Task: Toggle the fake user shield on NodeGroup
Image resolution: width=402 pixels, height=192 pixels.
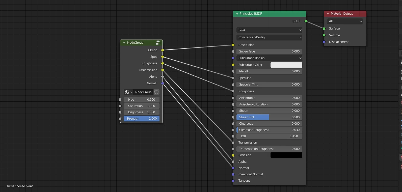Action: [156, 92]
